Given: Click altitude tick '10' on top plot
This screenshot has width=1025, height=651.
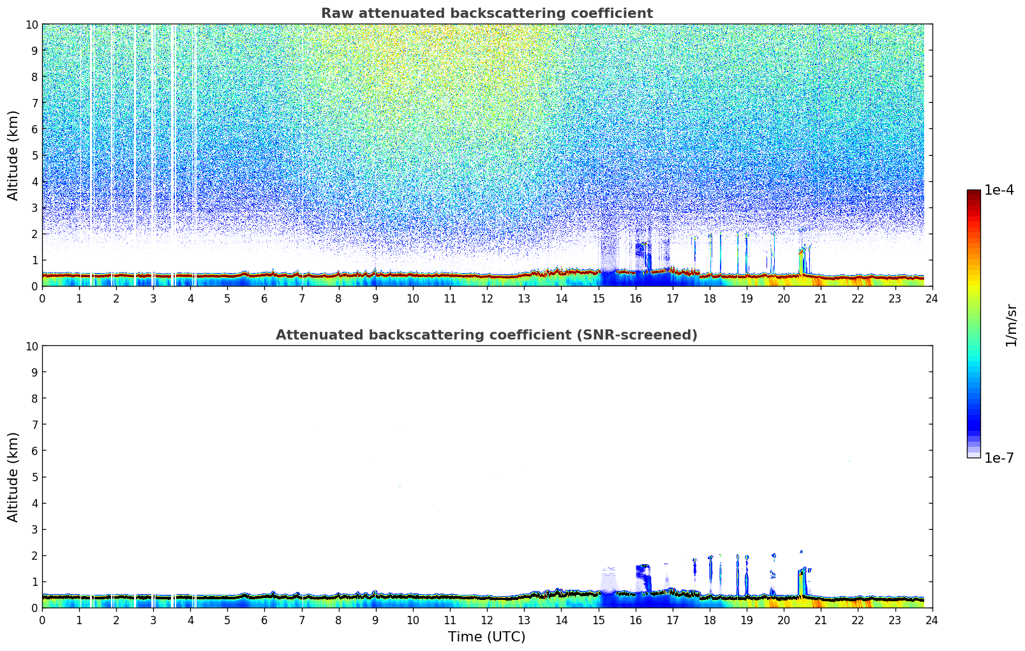Looking at the screenshot, I should click(x=32, y=24).
